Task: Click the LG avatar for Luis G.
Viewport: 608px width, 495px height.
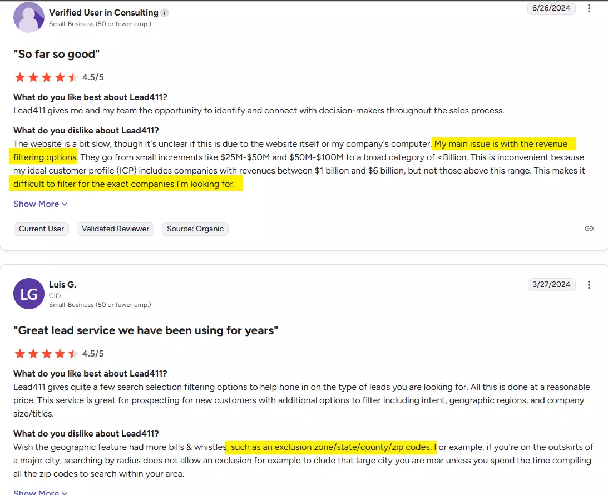Action: (x=29, y=294)
